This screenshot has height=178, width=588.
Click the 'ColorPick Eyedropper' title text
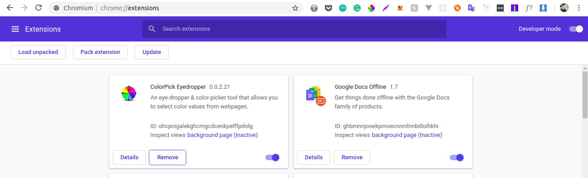pos(178,87)
